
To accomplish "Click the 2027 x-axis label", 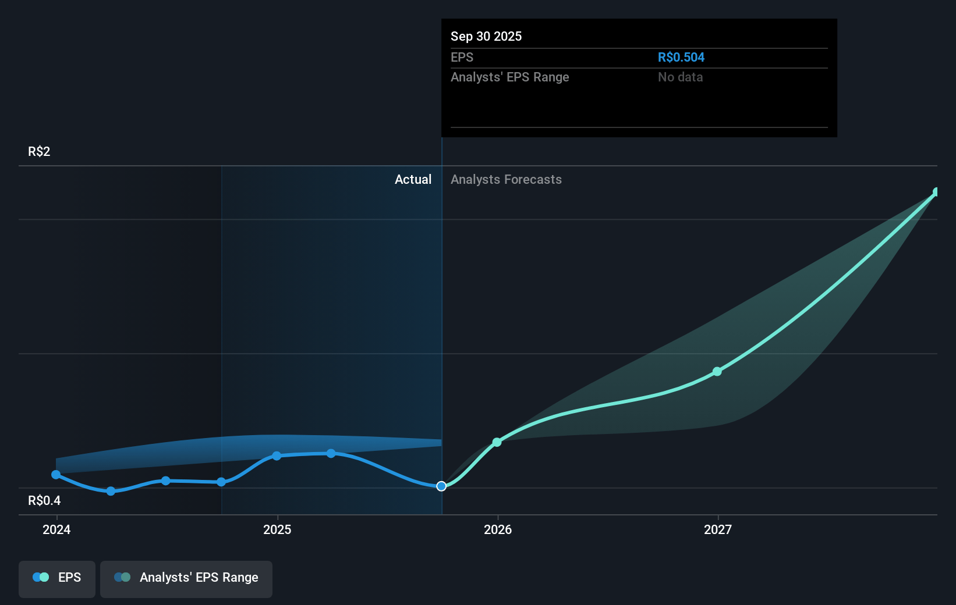I will [717, 529].
